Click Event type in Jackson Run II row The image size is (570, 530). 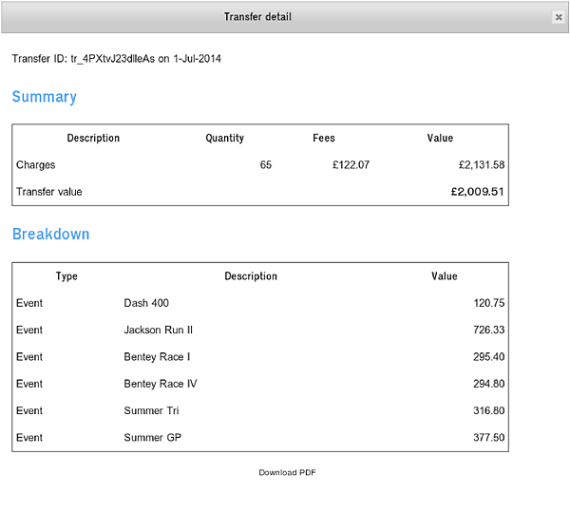29,330
